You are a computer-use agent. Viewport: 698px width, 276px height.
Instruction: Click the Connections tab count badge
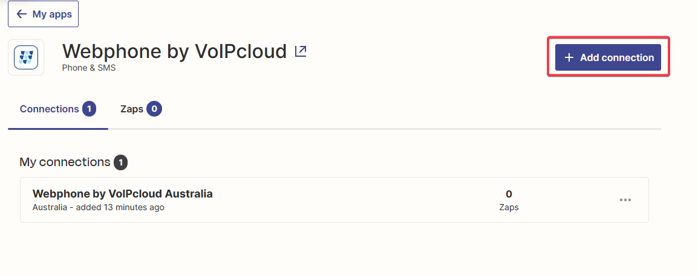89,109
